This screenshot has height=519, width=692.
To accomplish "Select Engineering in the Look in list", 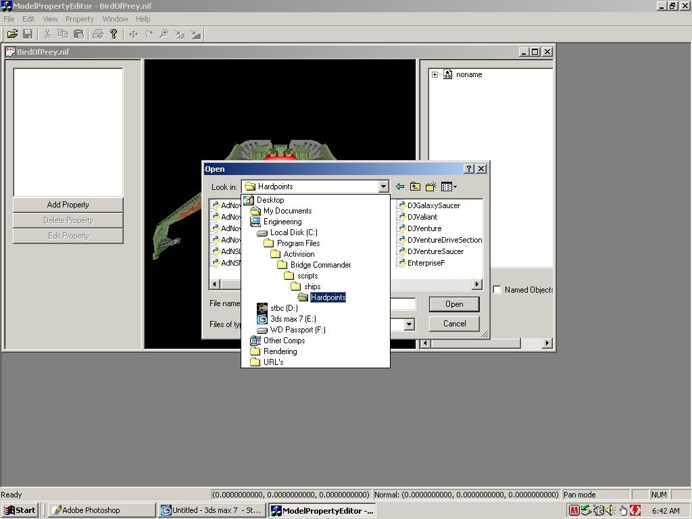I will pos(282,222).
